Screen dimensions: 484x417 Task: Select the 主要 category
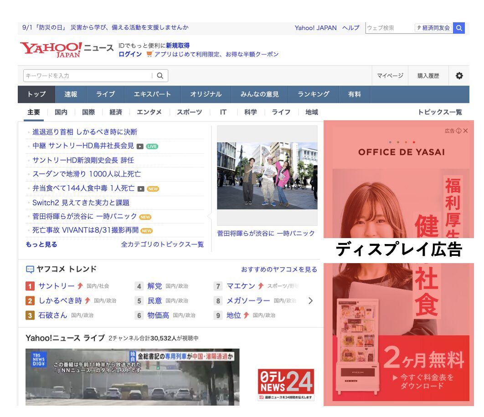34,112
